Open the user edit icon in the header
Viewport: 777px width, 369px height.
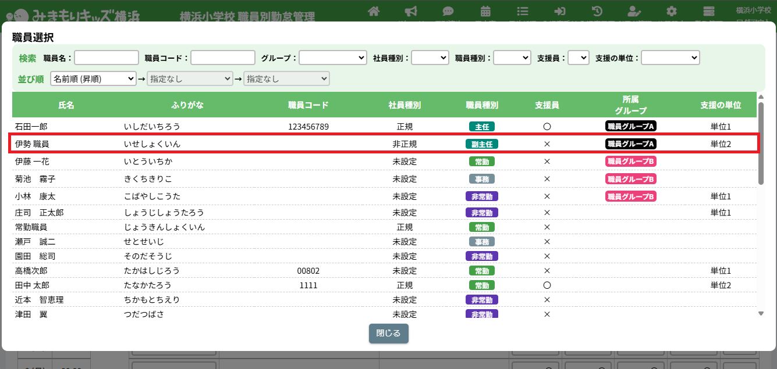634,12
